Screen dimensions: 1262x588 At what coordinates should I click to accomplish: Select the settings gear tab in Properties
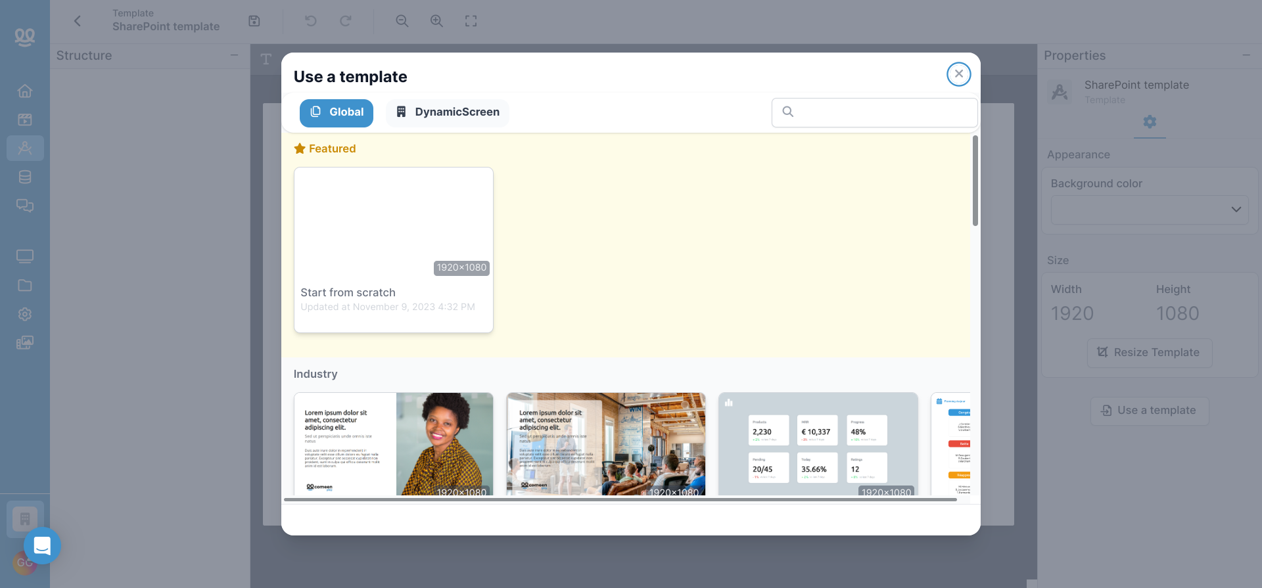pyautogui.click(x=1150, y=122)
